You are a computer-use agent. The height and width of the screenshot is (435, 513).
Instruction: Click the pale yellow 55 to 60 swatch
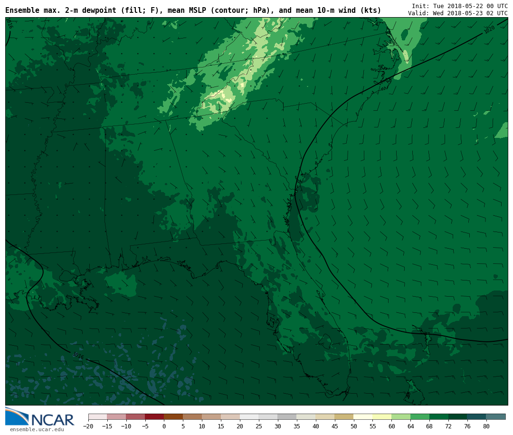[382, 416]
